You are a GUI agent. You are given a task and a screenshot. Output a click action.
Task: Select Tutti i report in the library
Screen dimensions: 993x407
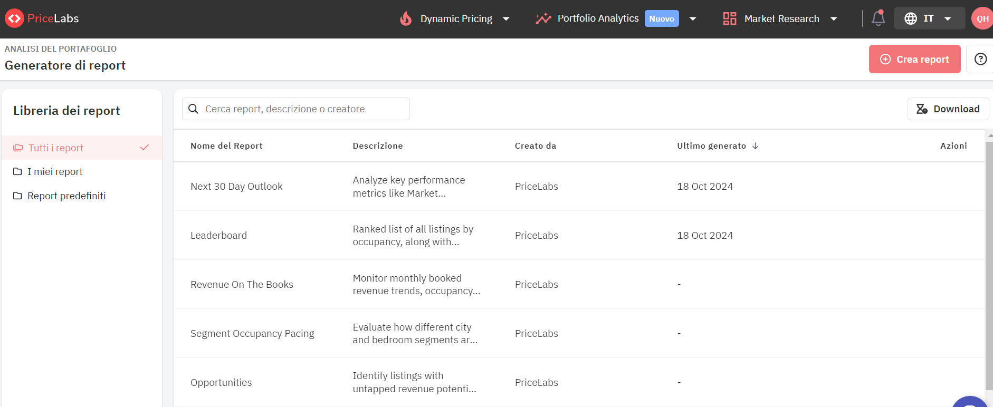(82, 148)
